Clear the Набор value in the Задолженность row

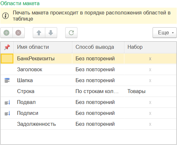pyautogui.click(x=150, y=124)
